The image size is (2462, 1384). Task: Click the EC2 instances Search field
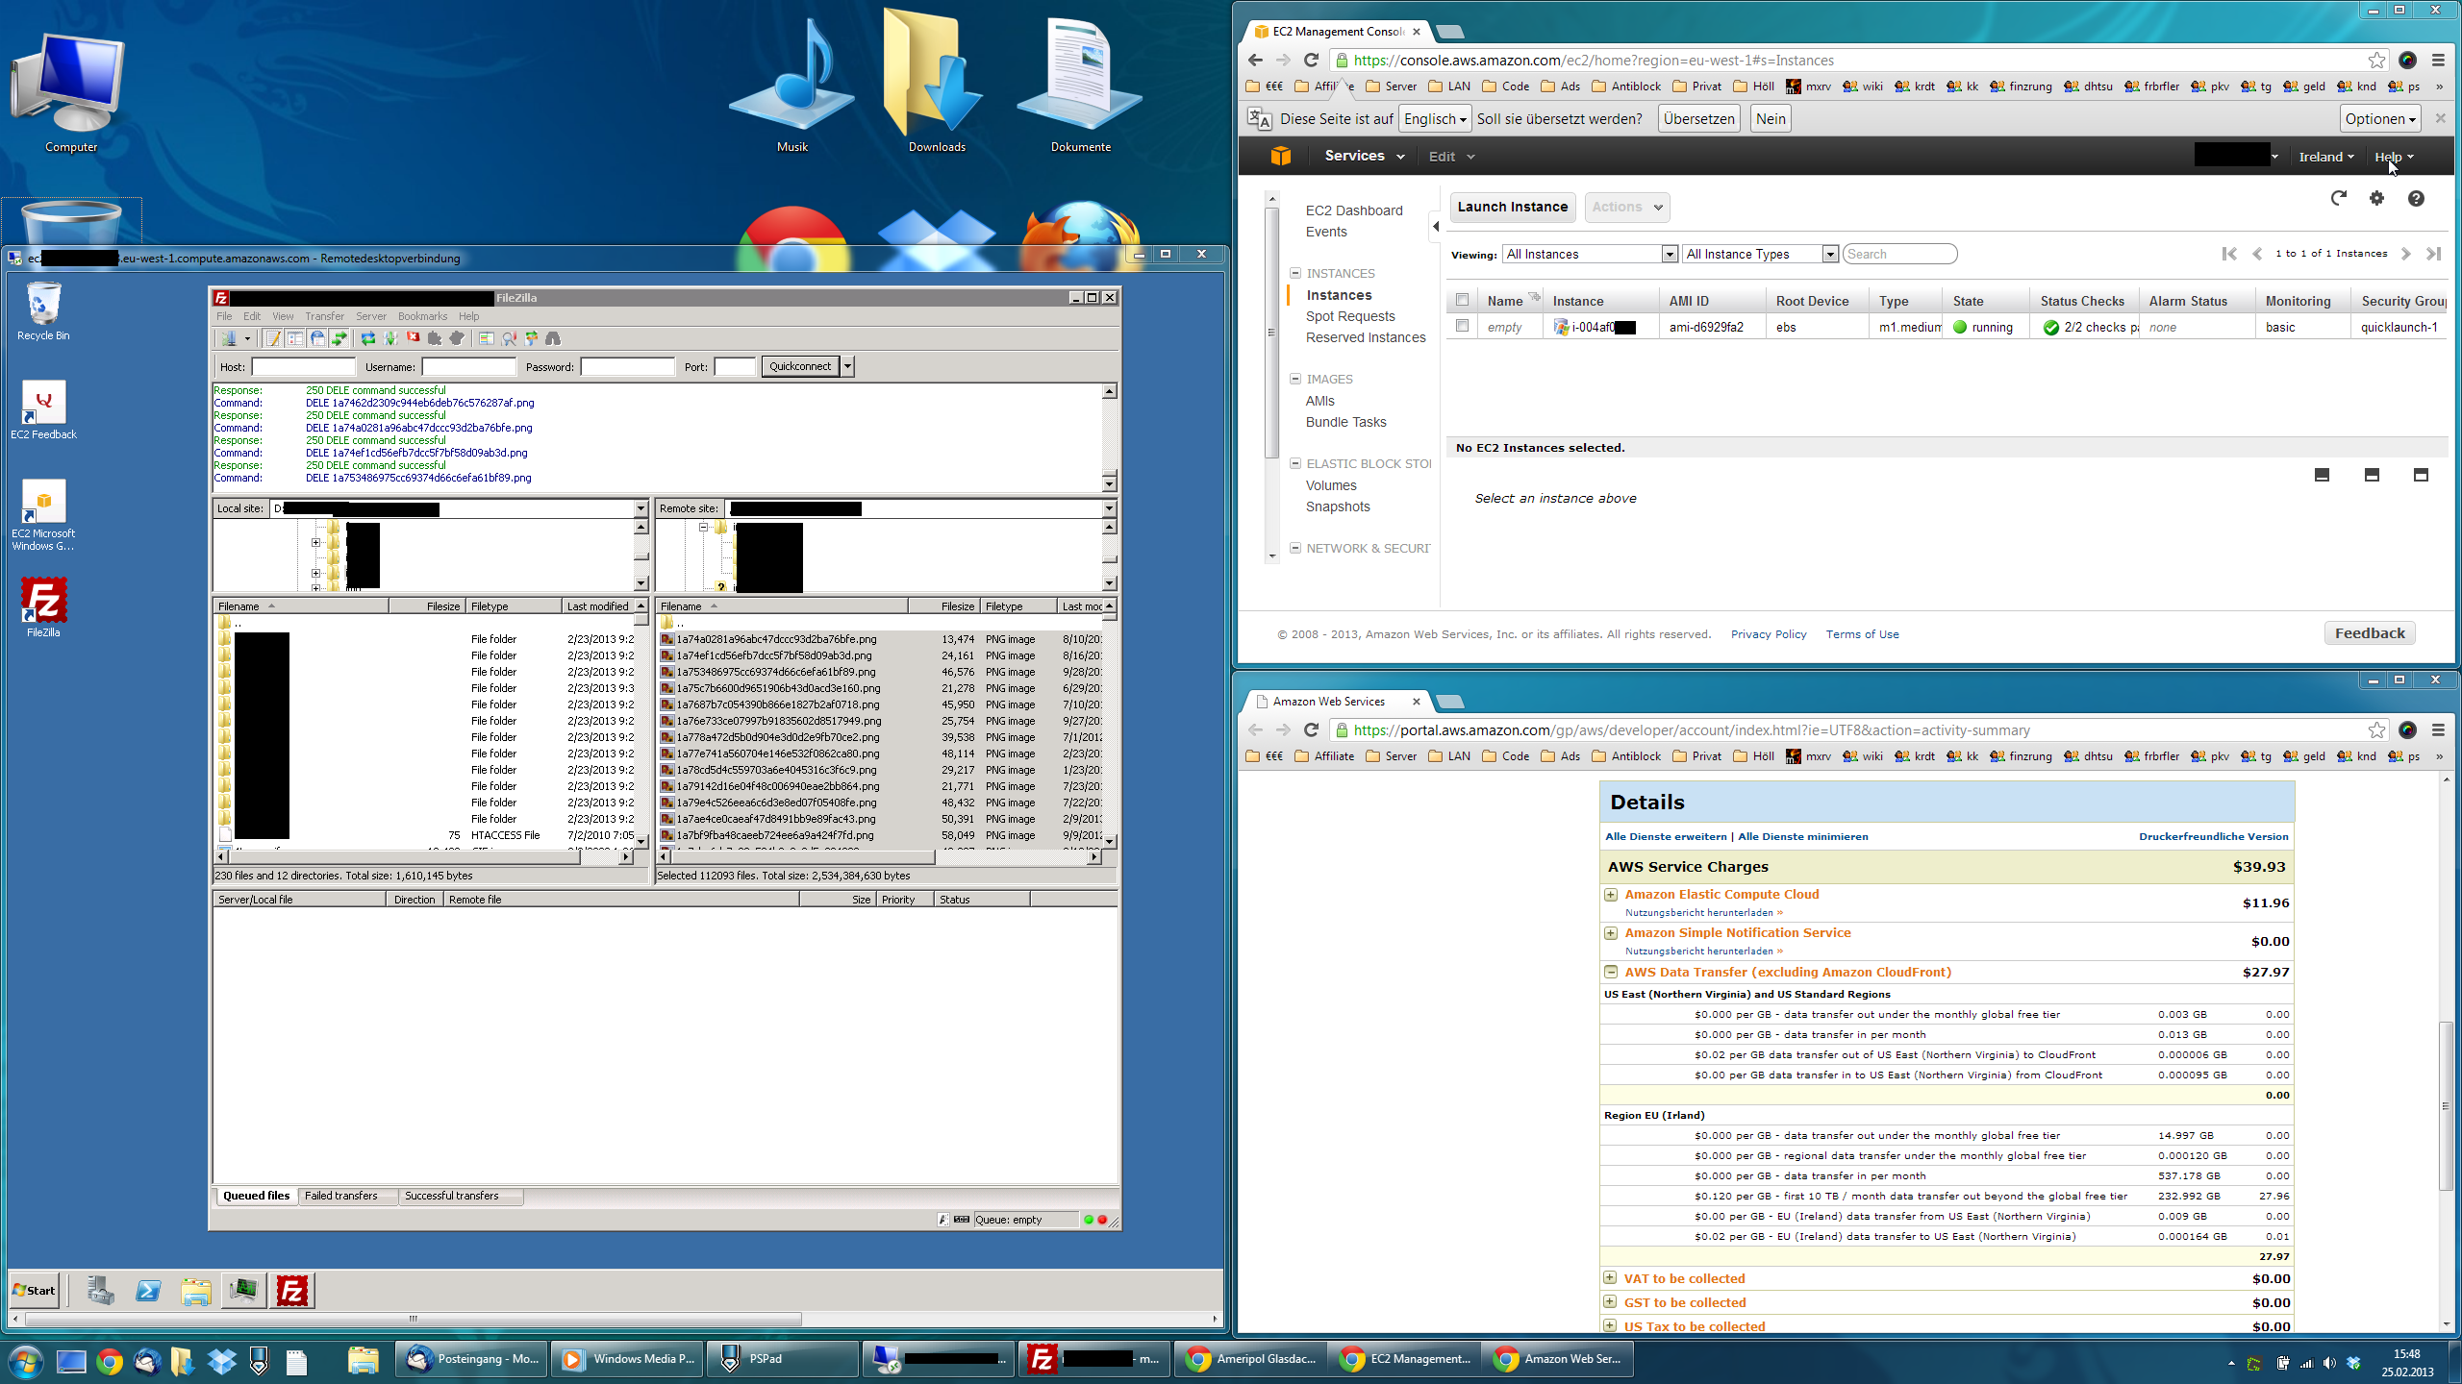coord(1899,254)
